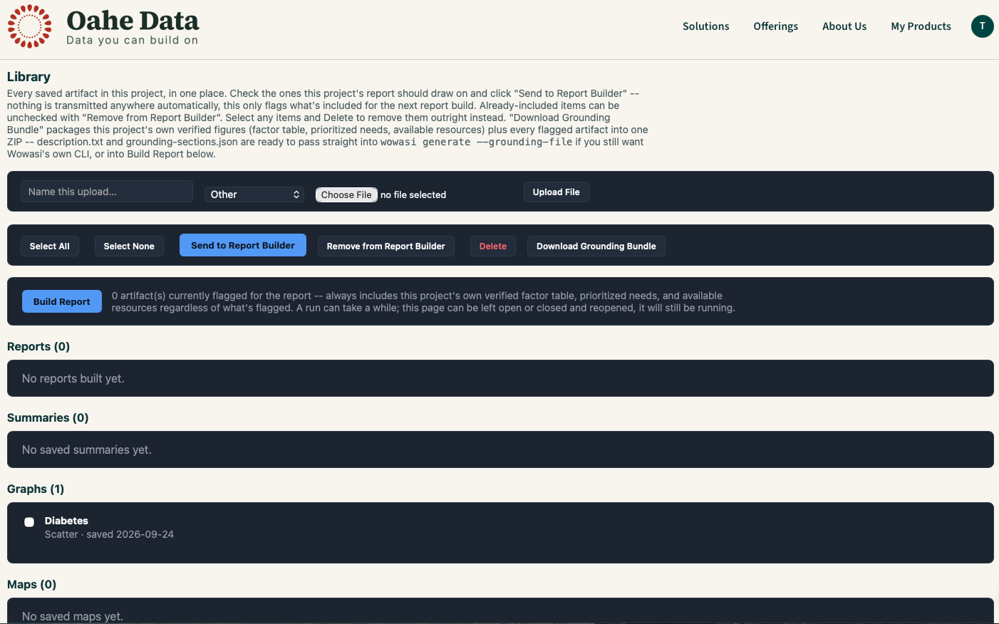Click the Oahe Data site title

tap(133, 21)
